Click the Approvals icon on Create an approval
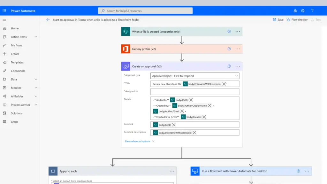 [x=125, y=66]
